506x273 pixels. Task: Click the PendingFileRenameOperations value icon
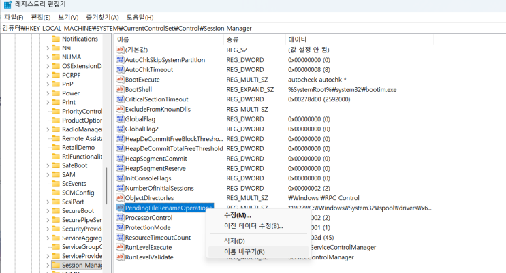(x=120, y=208)
